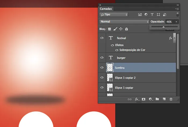Hide the Elipse 1 copiar layer
The image size is (188, 127).
102,87
